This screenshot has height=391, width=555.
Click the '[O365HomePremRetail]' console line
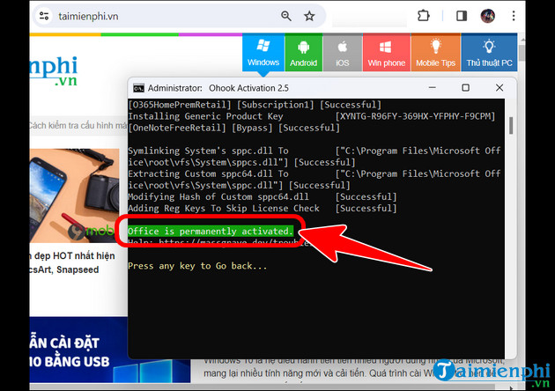(255, 105)
